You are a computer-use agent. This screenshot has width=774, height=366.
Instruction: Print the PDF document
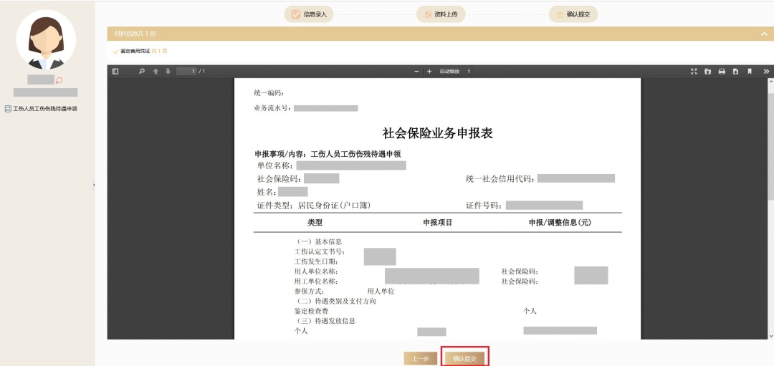click(x=722, y=72)
